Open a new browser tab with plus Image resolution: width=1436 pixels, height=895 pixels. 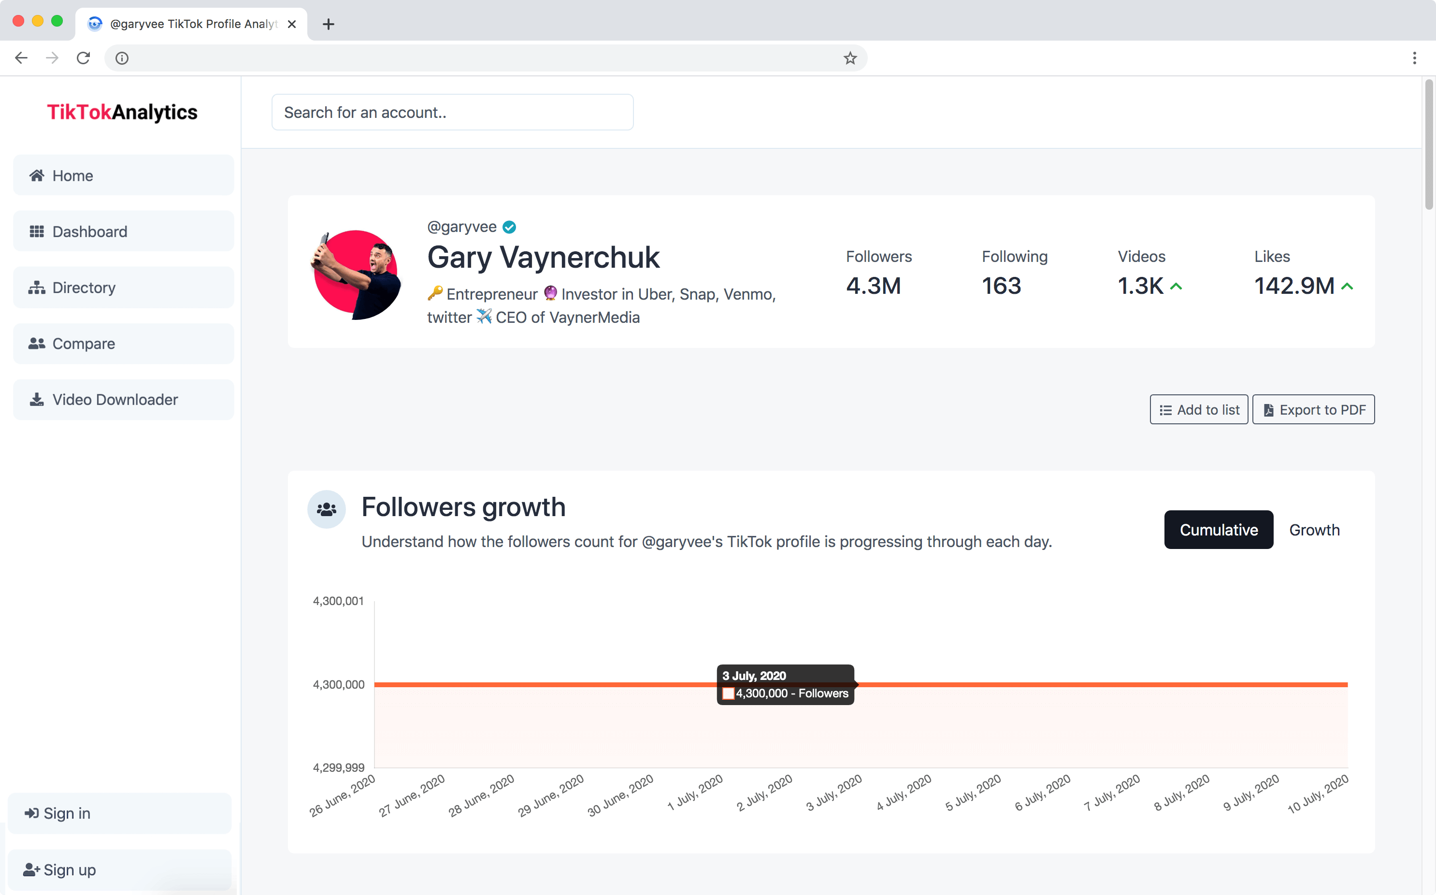pos(329,24)
